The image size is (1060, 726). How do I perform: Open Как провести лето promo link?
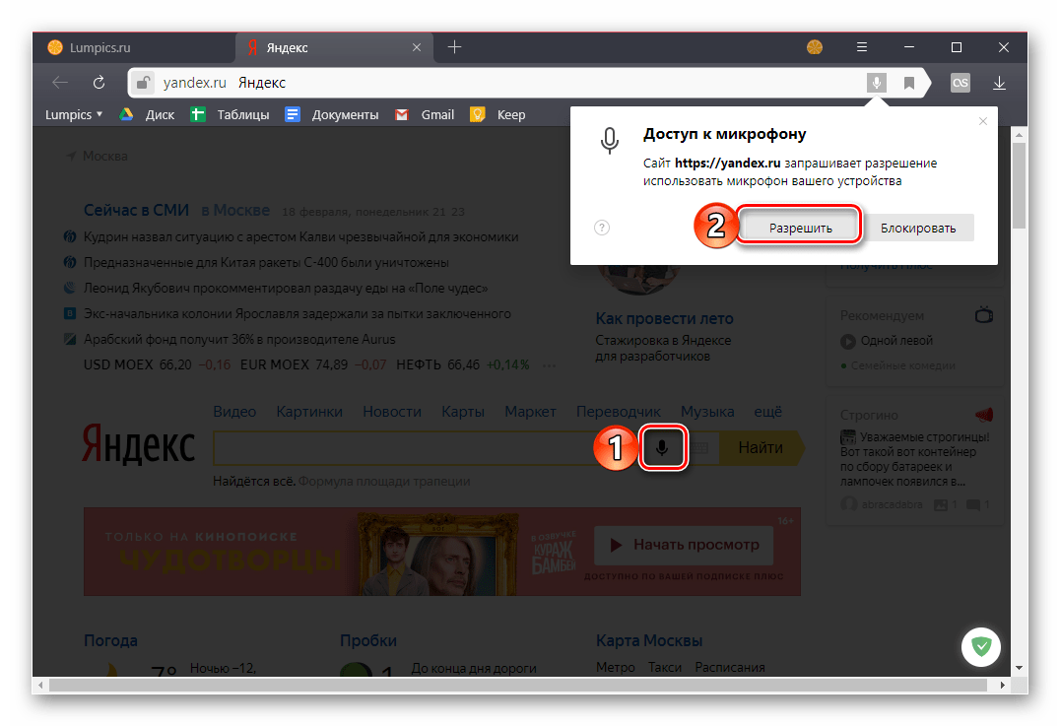664,318
